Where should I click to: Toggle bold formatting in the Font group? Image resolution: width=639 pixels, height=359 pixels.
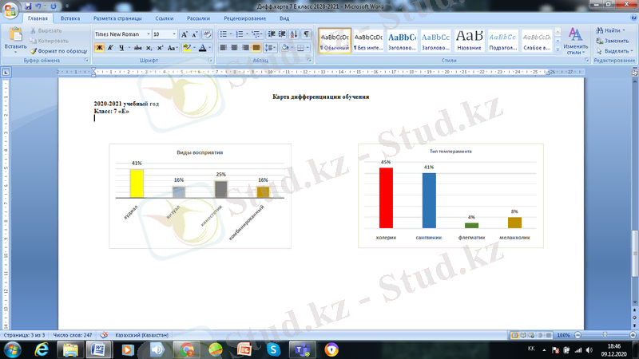coord(100,48)
